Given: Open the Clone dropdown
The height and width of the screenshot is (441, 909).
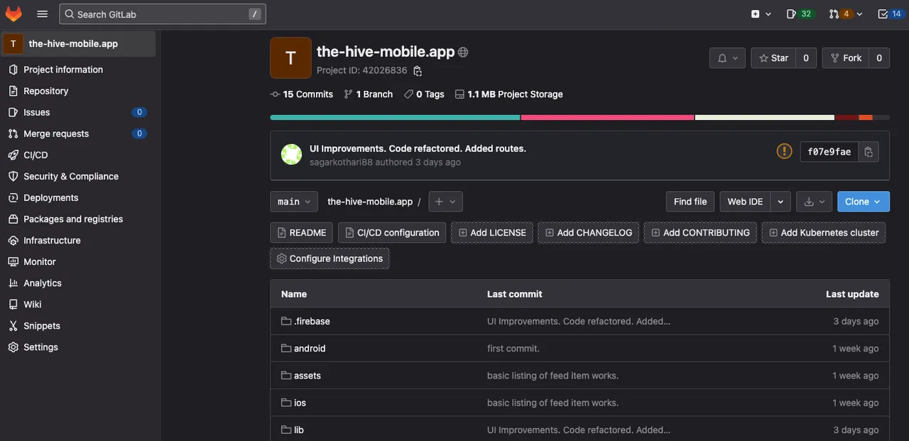Looking at the screenshot, I should [863, 202].
